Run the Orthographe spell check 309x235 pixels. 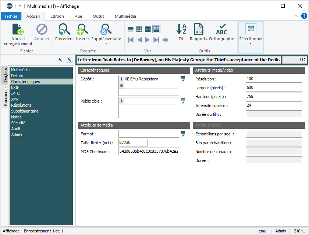(x=221, y=30)
